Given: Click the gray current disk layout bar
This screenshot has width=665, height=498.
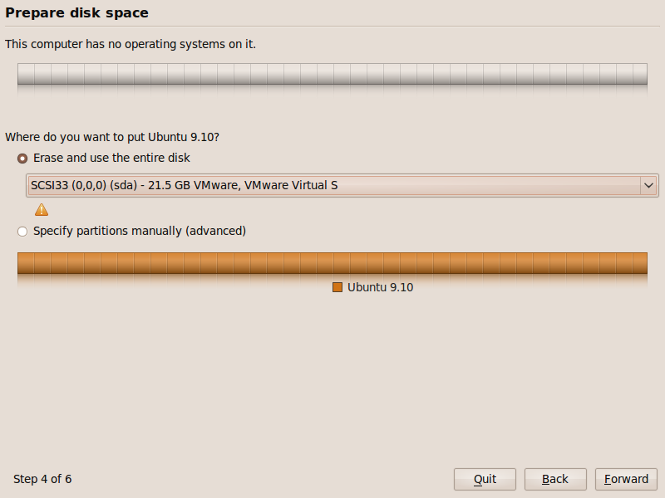Looking at the screenshot, I should [332, 74].
